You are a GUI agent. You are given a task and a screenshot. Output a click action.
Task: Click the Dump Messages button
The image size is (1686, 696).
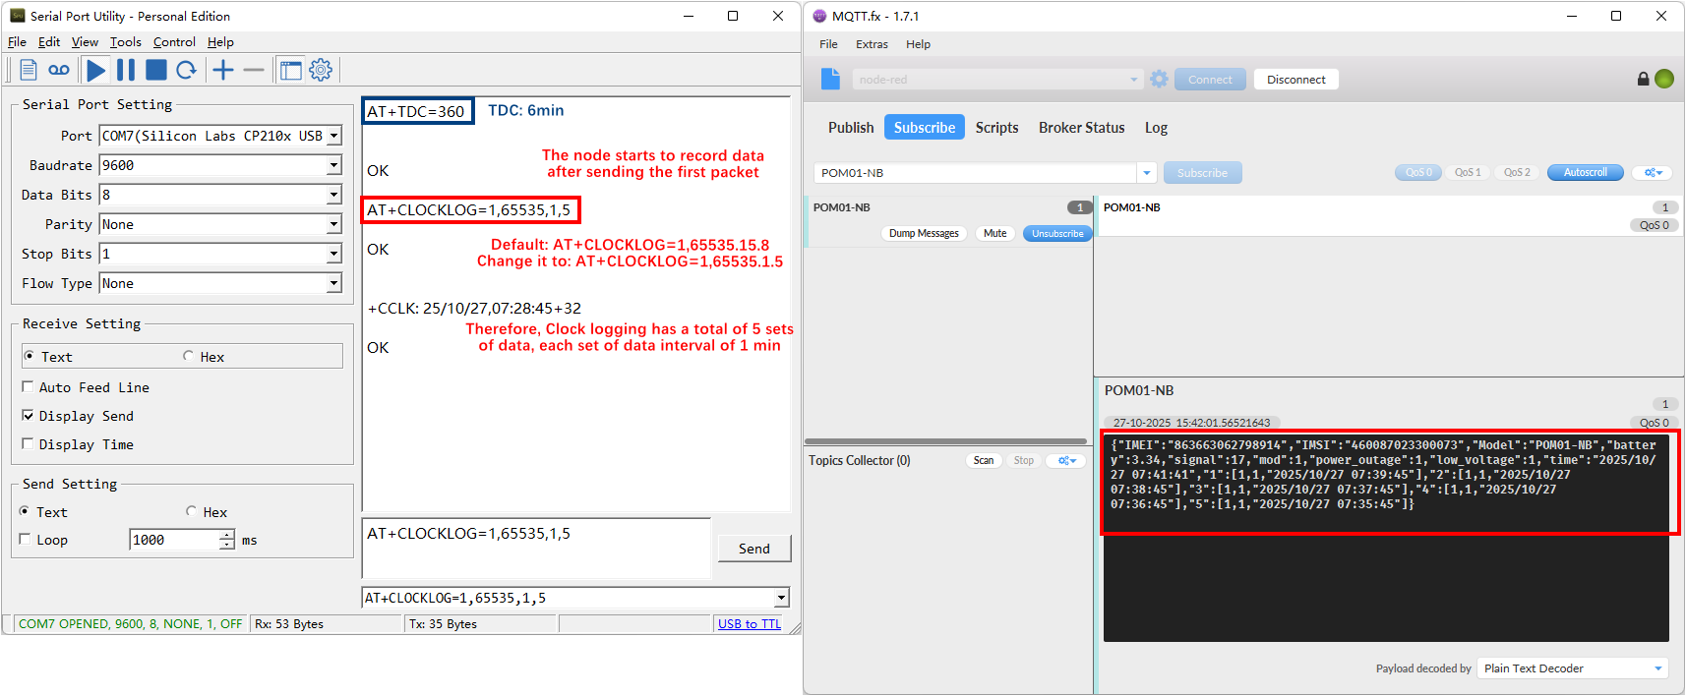924,234
